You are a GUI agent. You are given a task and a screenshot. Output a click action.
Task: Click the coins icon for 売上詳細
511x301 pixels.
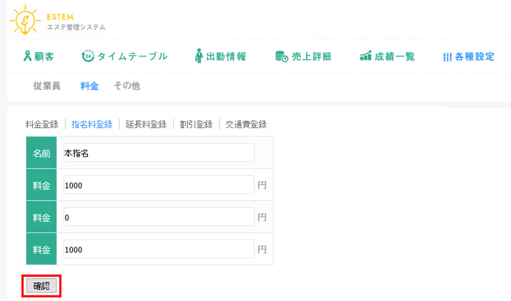[x=282, y=56]
